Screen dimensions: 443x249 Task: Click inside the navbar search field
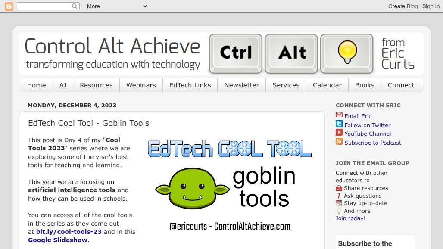click(45, 6)
